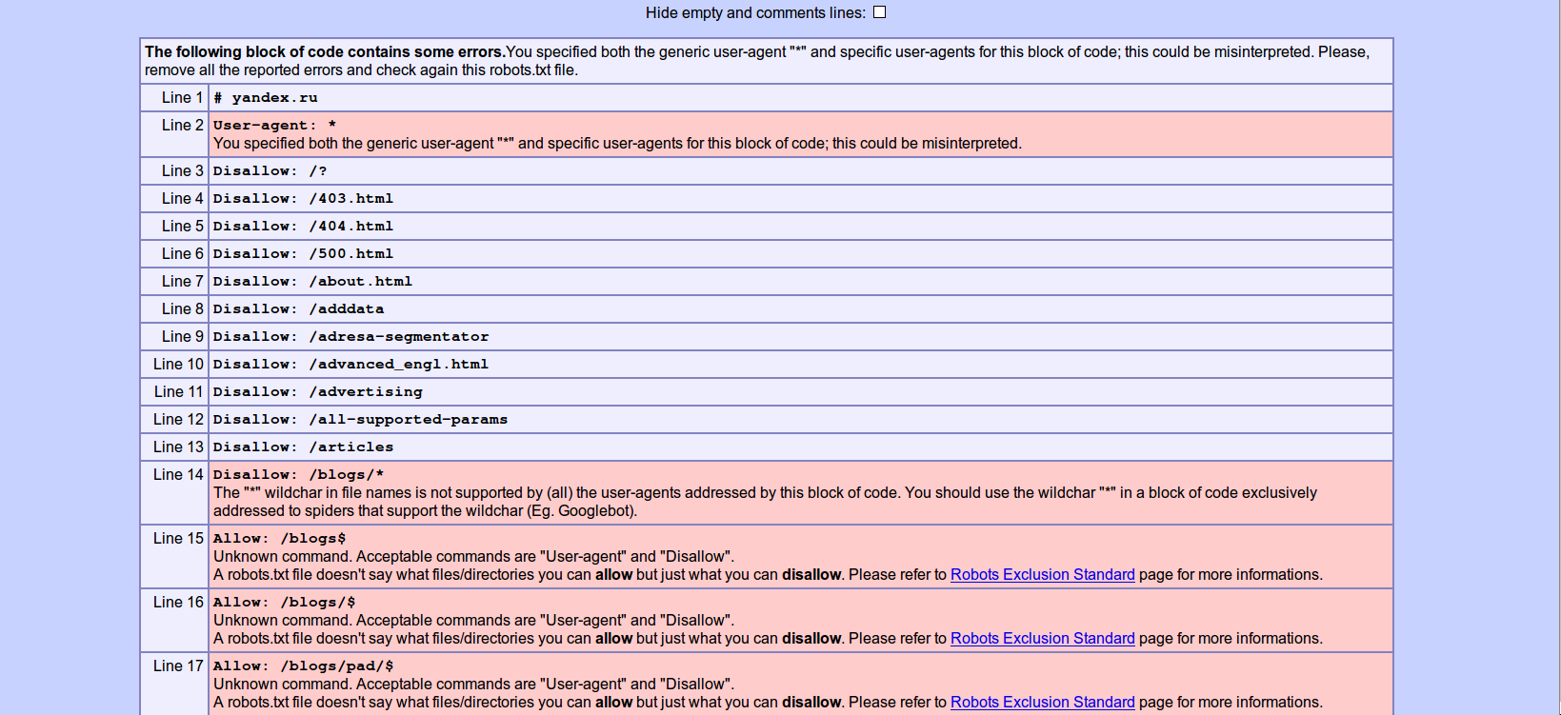This screenshot has width=1561, height=715.
Task: Click the 'User-agent: *' code line
Action: tap(274, 126)
